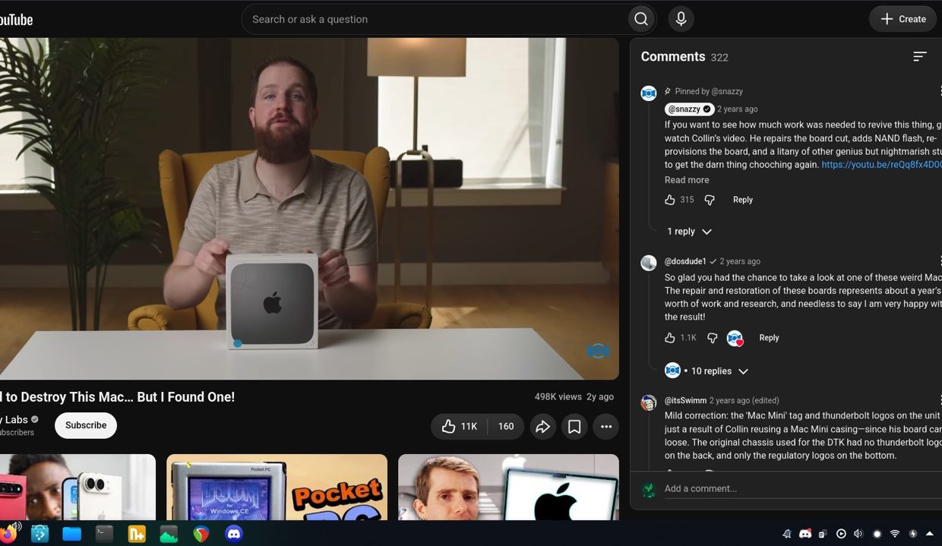Click creator heart on @dosdude1 comment
Screen dimensions: 942x546
[x=735, y=339]
